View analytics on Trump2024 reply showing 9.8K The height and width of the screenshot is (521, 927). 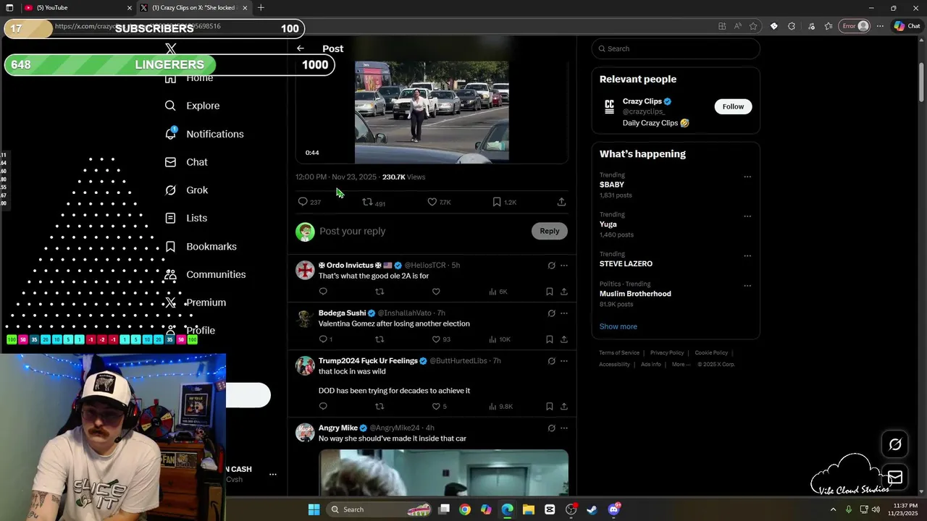tap(500, 407)
